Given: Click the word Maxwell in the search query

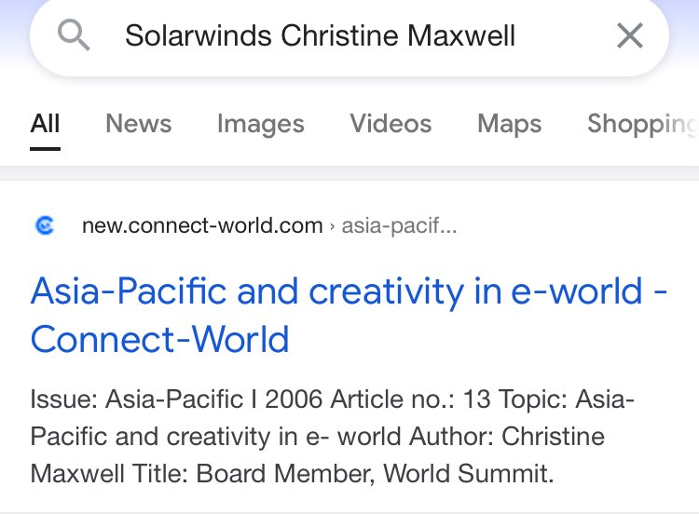Looking at the screenshot, I should pyautogui.click(x=461, y=35).
